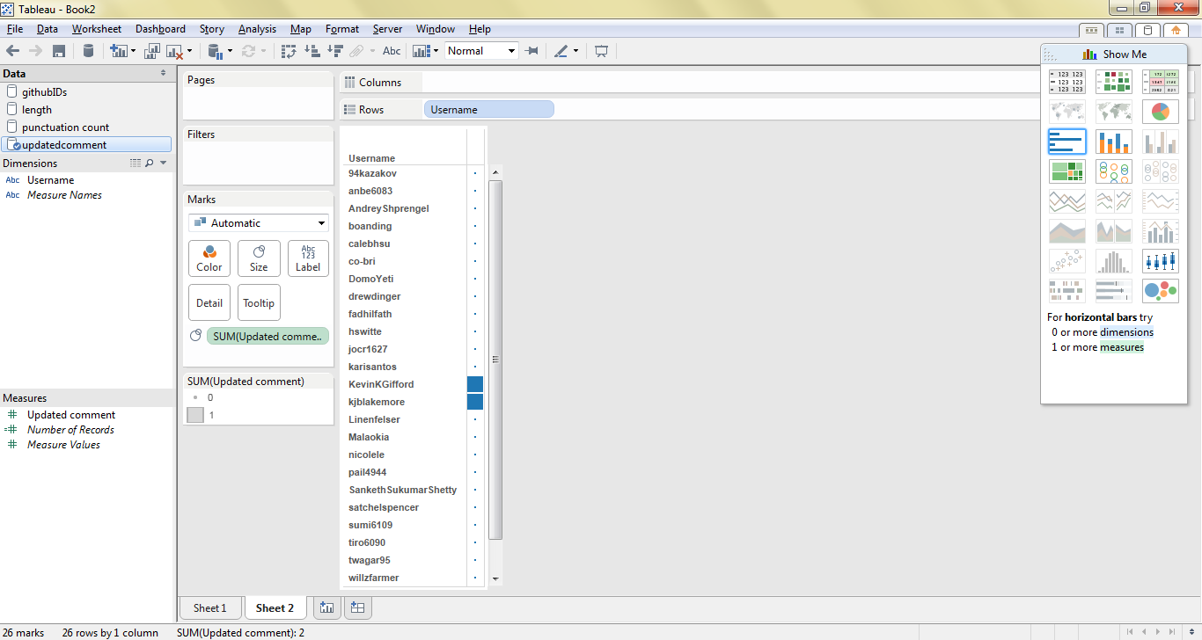This screenshot has height=640, width=1202.
Task: Click the Label mark card button
Action: (x=308, y=258)
